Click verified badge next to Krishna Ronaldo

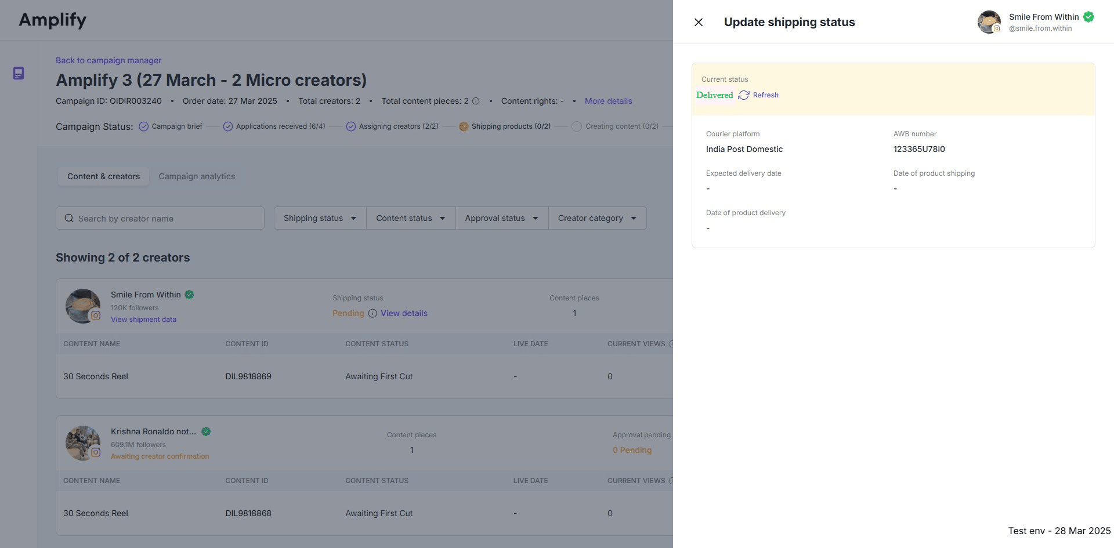206,431
